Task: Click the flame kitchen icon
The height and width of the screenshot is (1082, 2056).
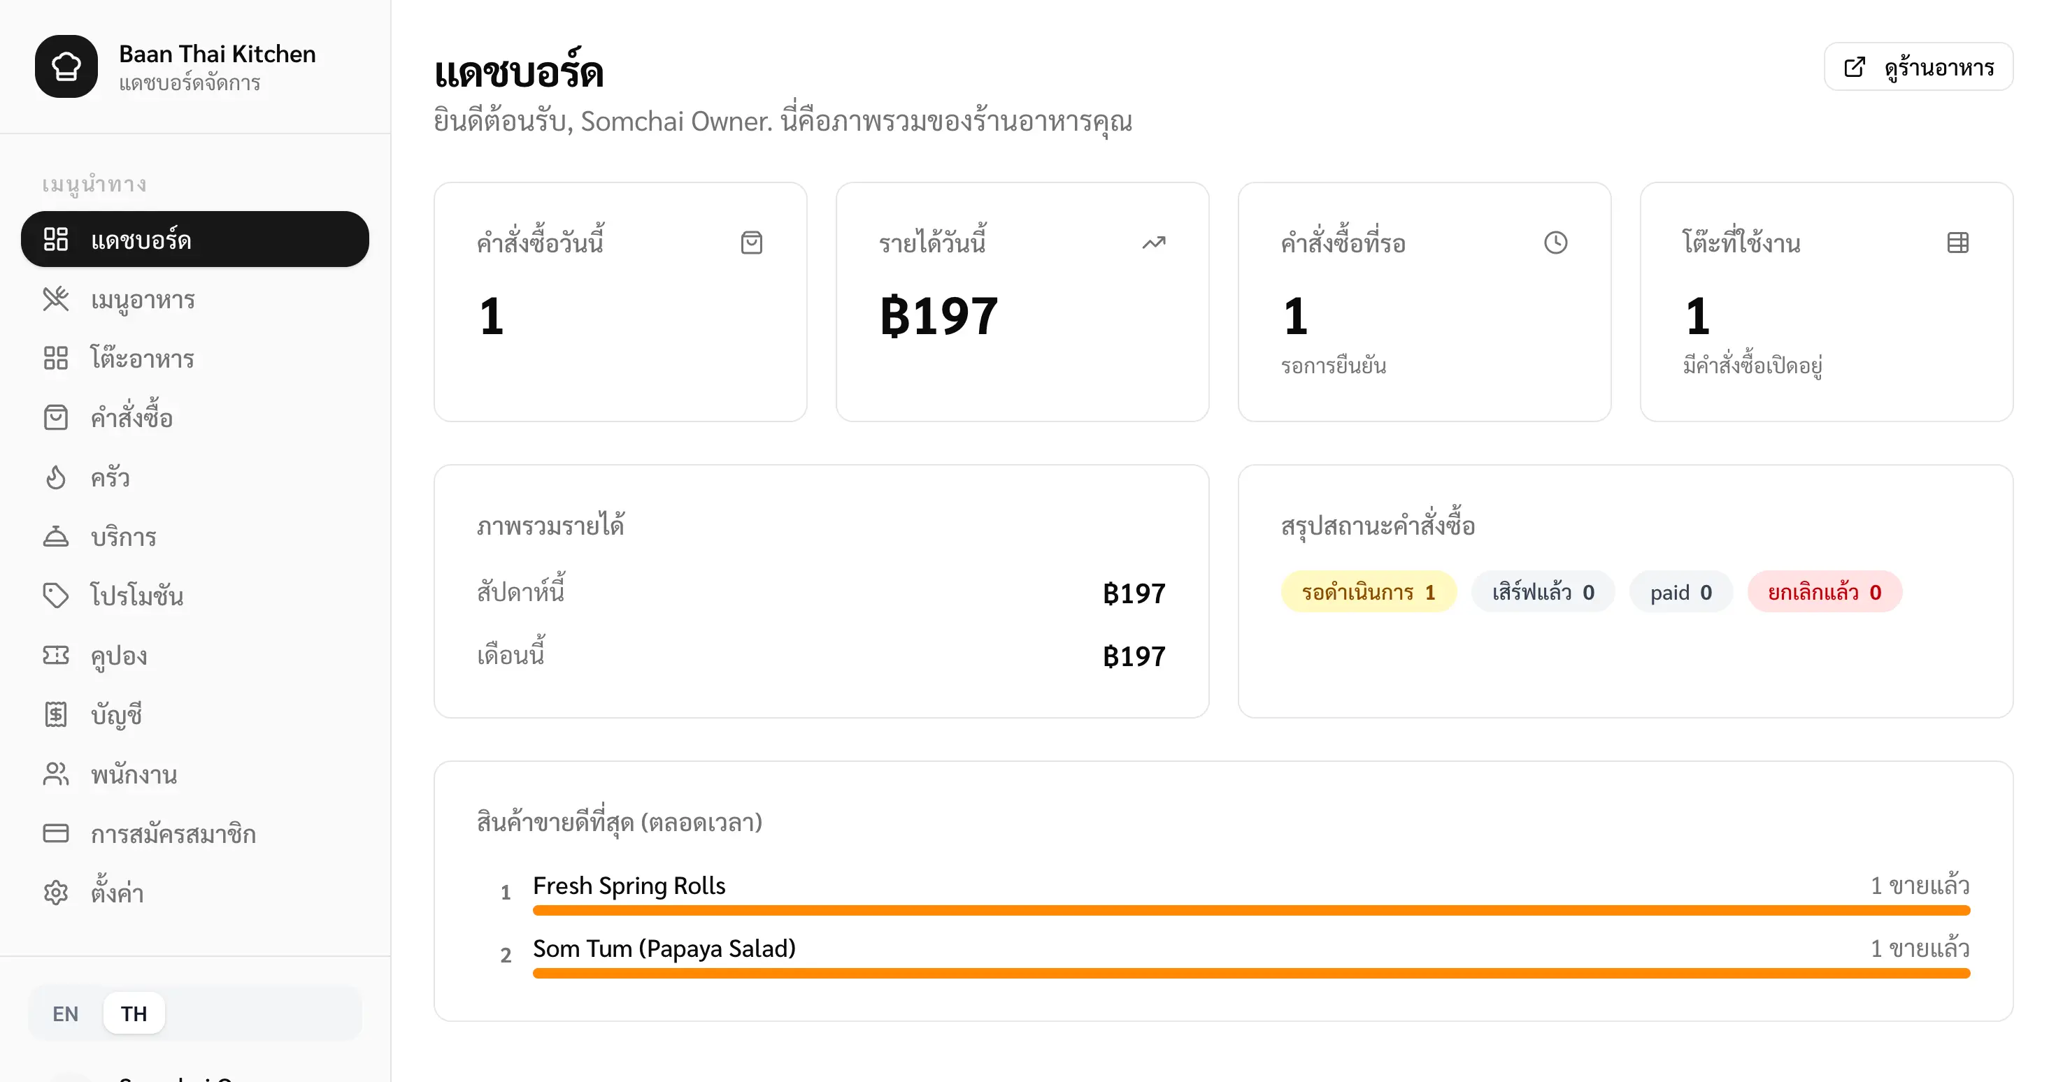Action: (56, 477)
